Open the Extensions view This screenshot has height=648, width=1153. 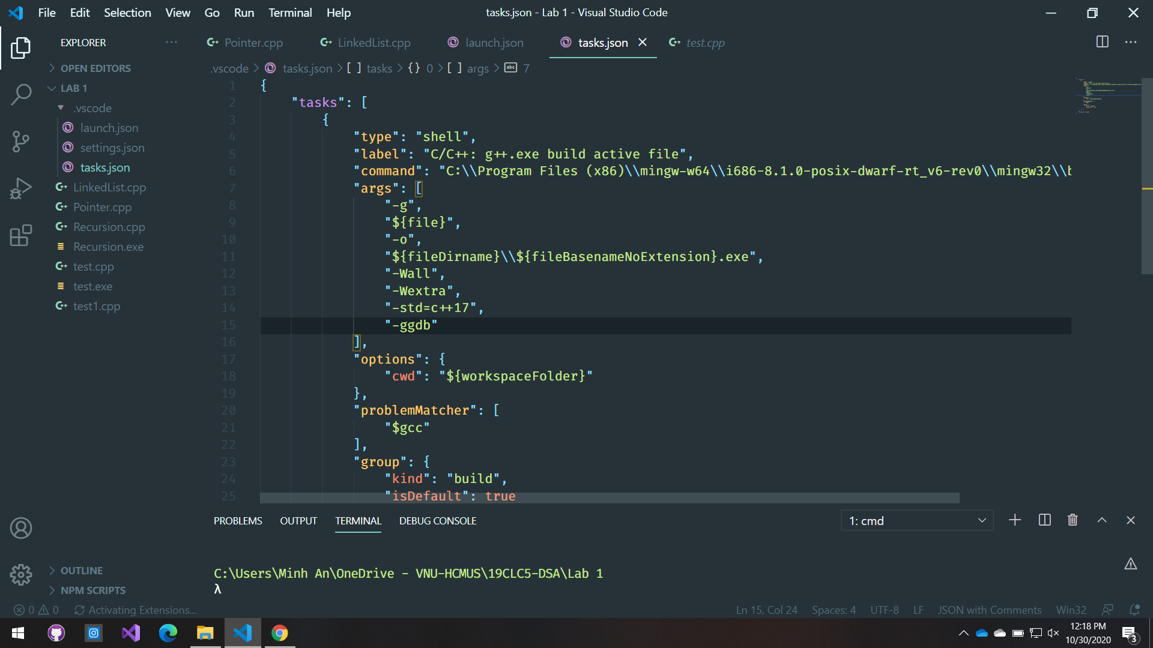click(21, 235)
